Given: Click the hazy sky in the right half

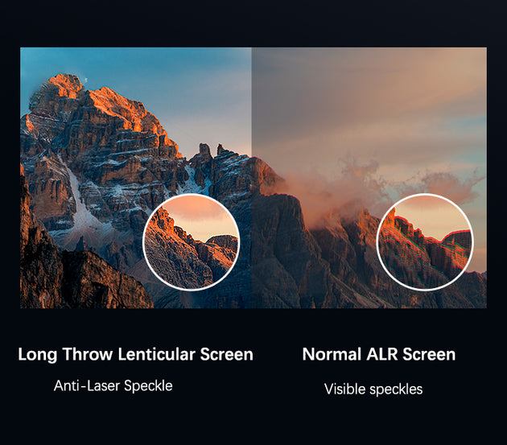Looking at the screenshot, I should [x=369, y=97].
